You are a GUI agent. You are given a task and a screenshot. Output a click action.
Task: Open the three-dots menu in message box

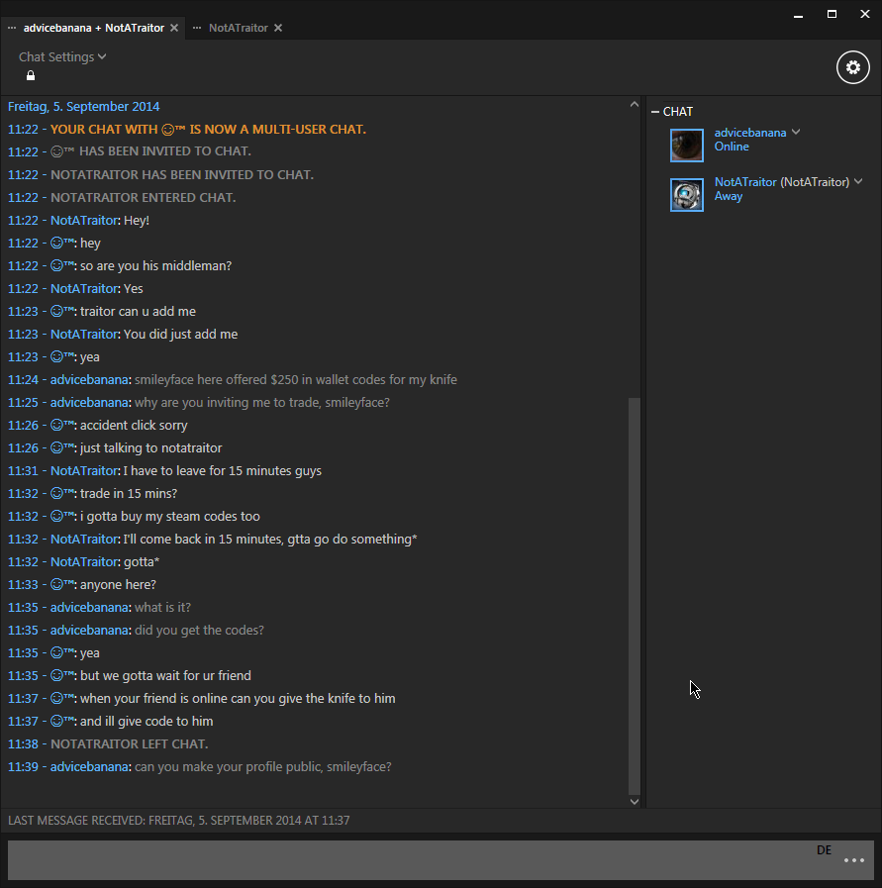coord(853,861)
